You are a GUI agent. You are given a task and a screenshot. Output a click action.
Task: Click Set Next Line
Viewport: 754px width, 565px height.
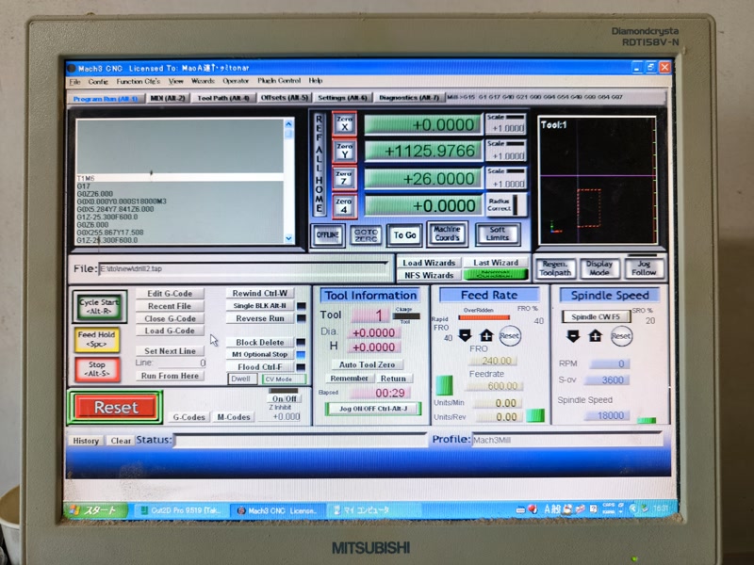[170, 350]
